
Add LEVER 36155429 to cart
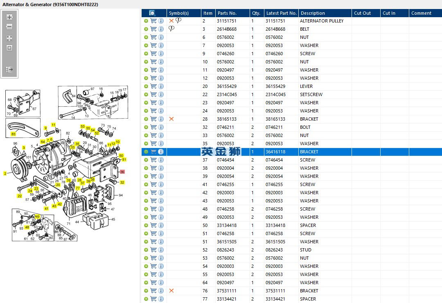tap(153, 86)
